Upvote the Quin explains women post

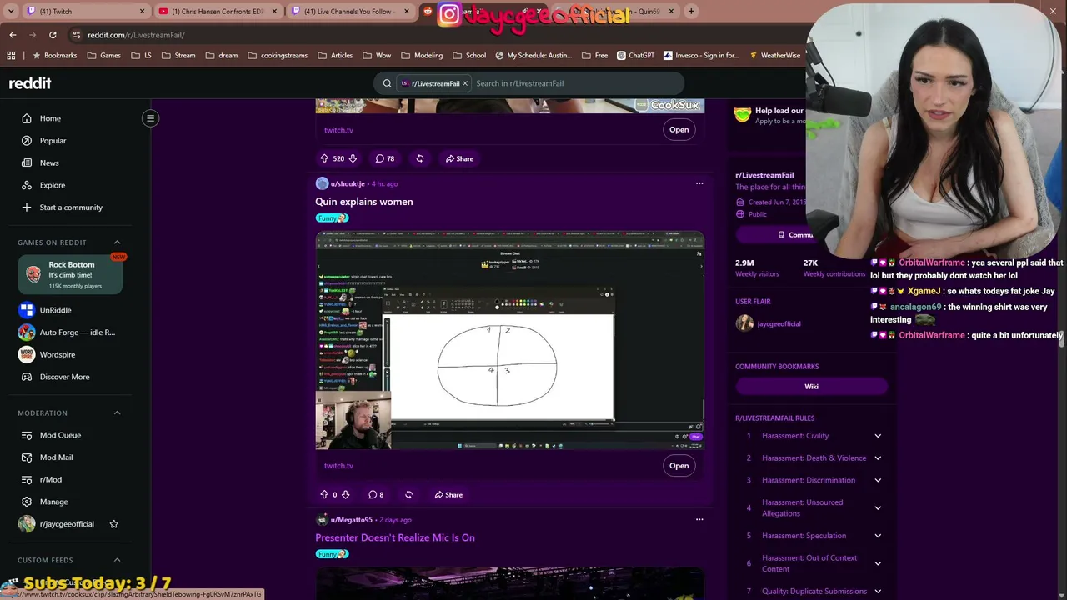324,495
